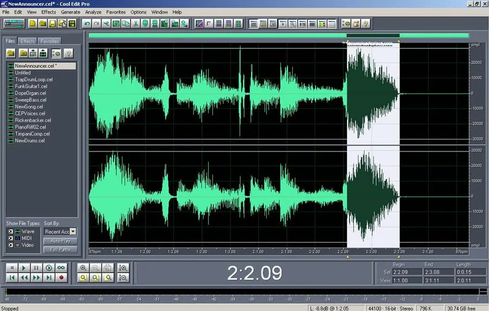Create a new file with New icon
Screen dimensions: 489x311
(33, 24)
